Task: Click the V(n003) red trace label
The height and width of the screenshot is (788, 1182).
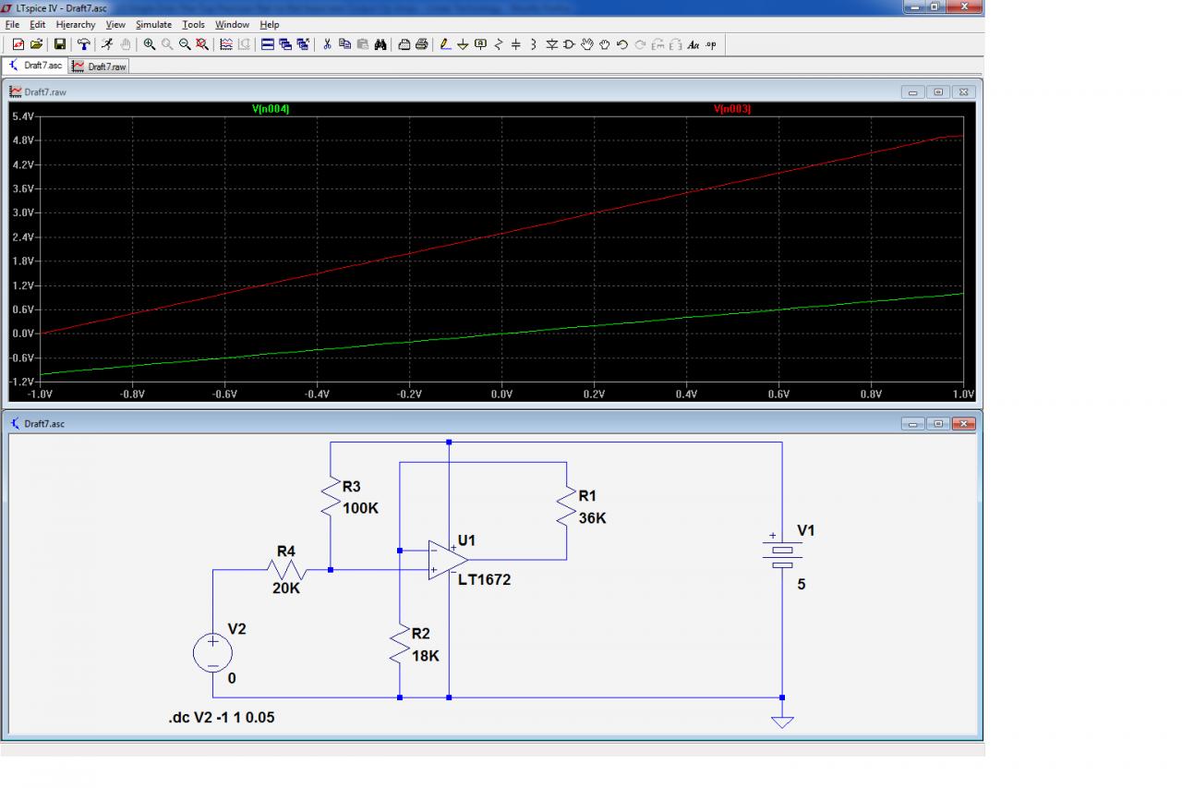Action: pos(732,109)
